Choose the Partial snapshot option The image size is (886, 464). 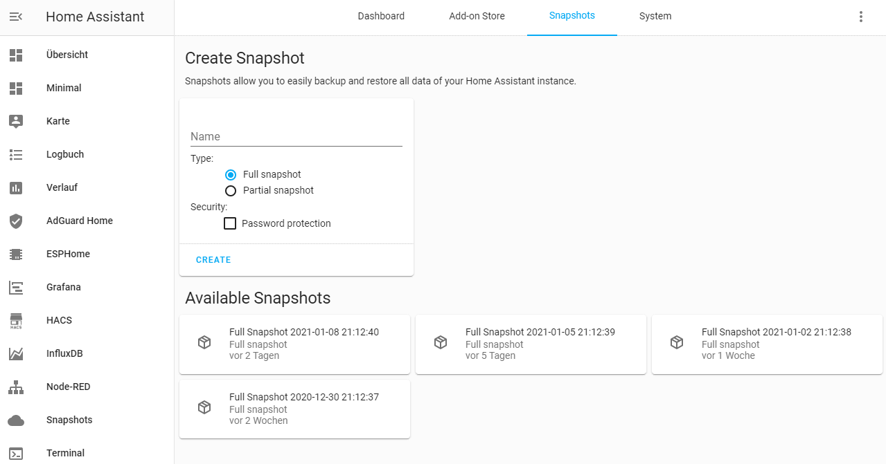230,190
